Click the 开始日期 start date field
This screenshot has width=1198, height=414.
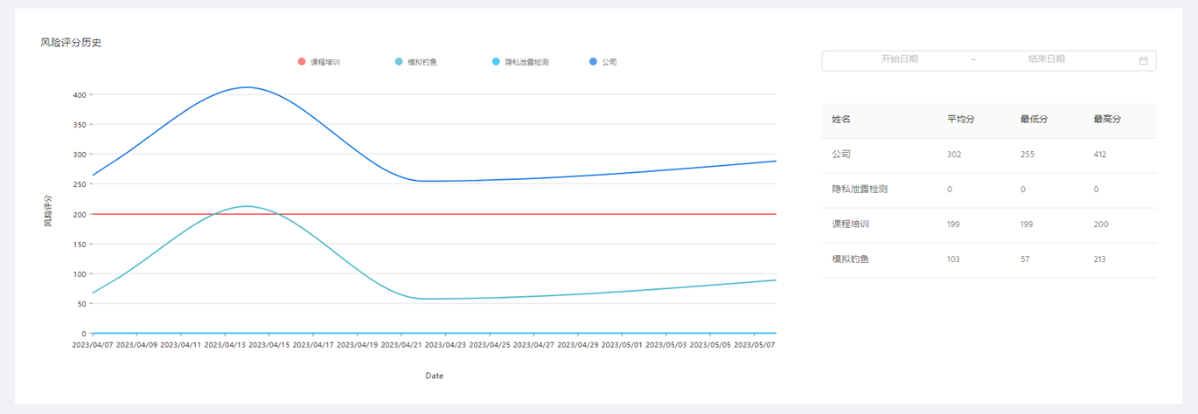(899, 59)
